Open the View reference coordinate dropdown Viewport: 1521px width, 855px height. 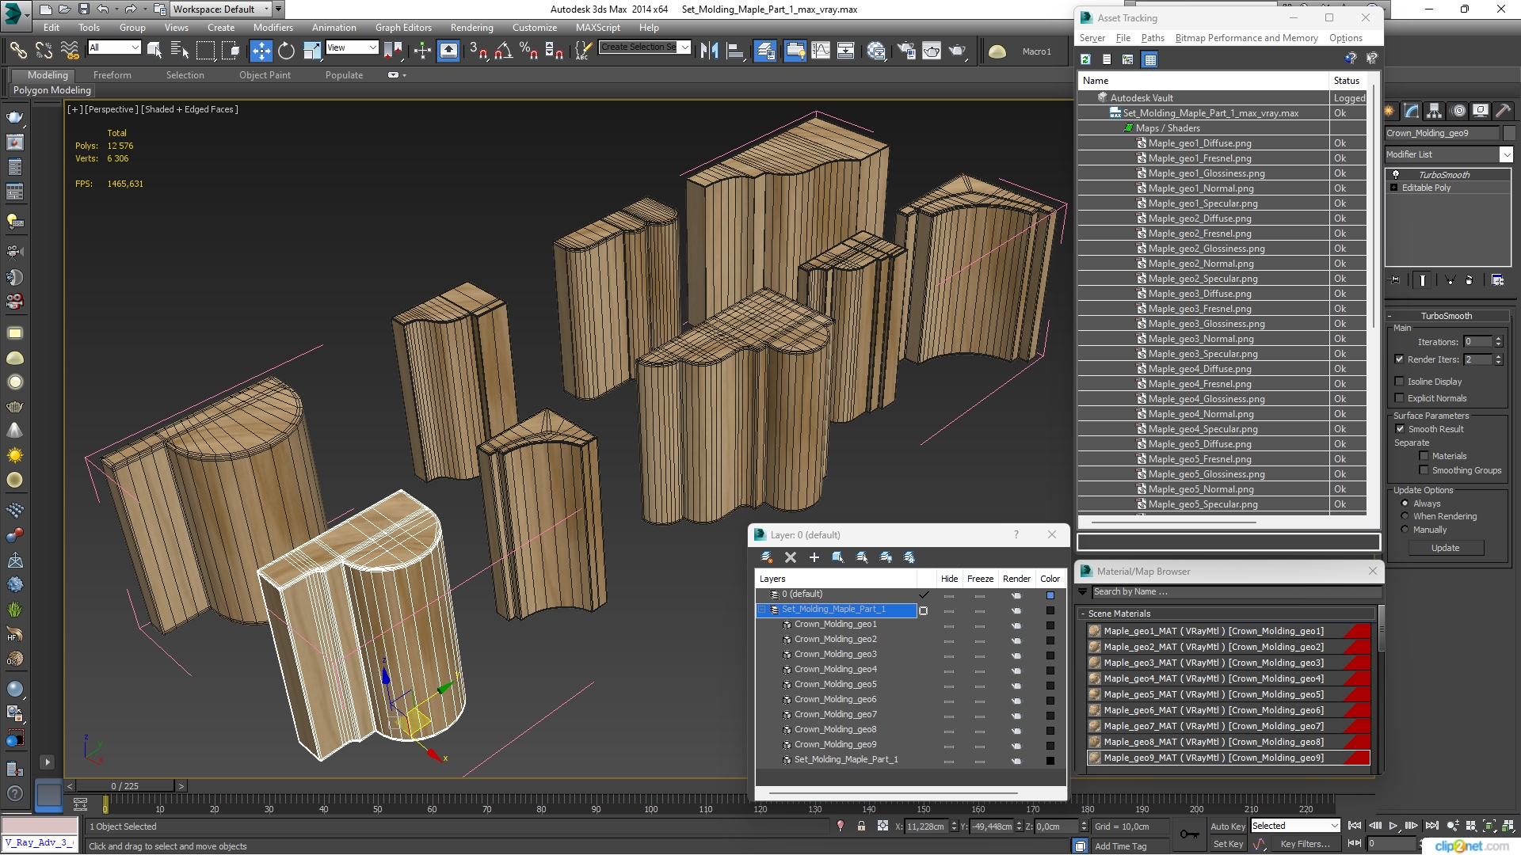click(352, 47)
